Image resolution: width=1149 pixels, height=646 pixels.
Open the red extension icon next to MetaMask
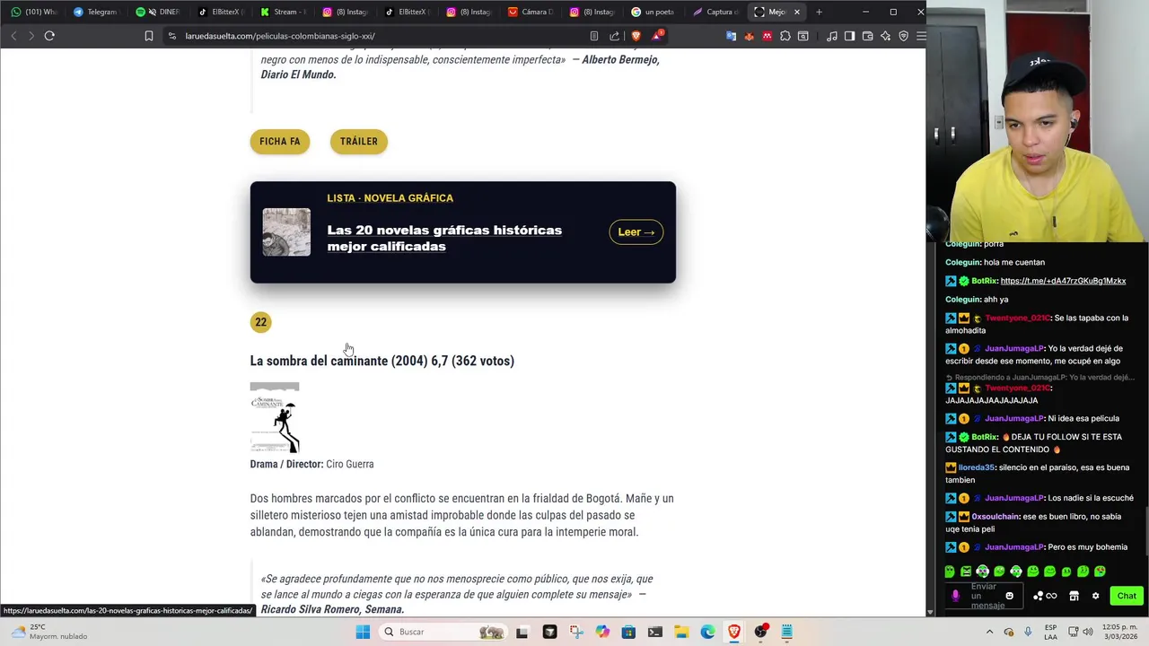coord(767,36)
